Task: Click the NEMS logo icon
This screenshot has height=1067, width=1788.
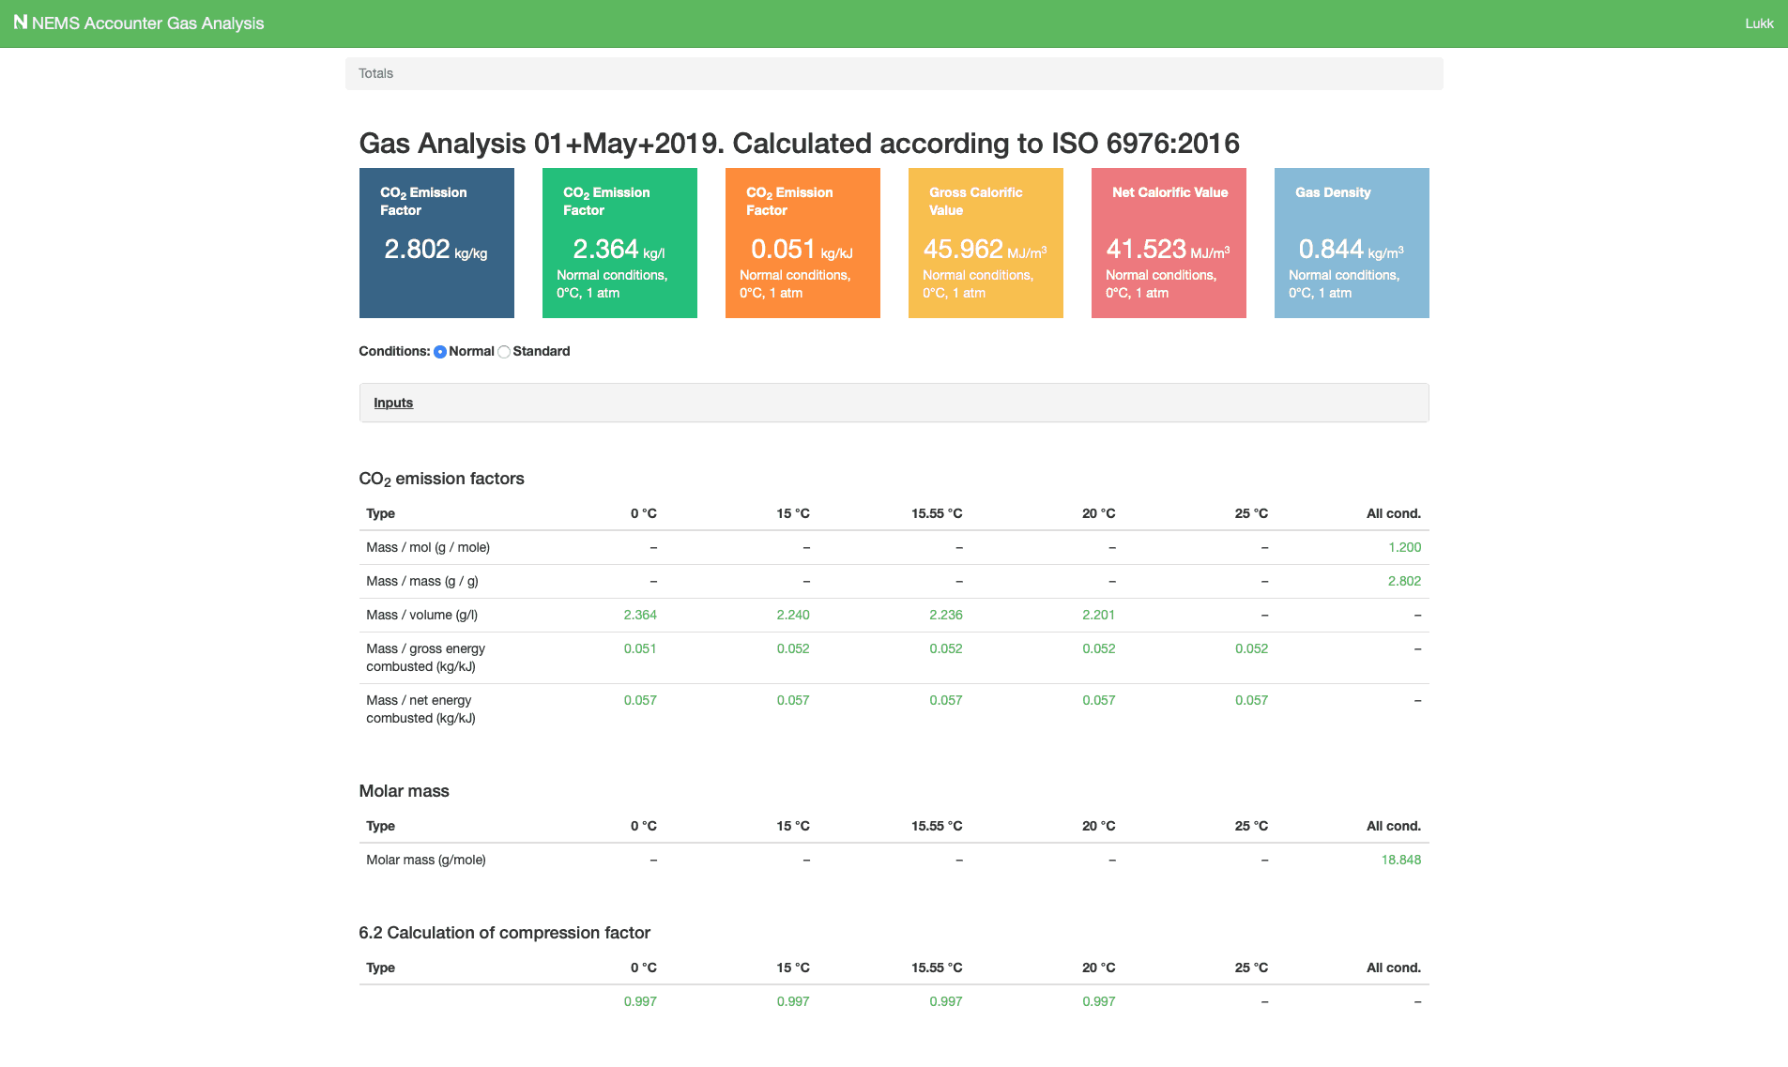Action: click(x=20, y=23)
